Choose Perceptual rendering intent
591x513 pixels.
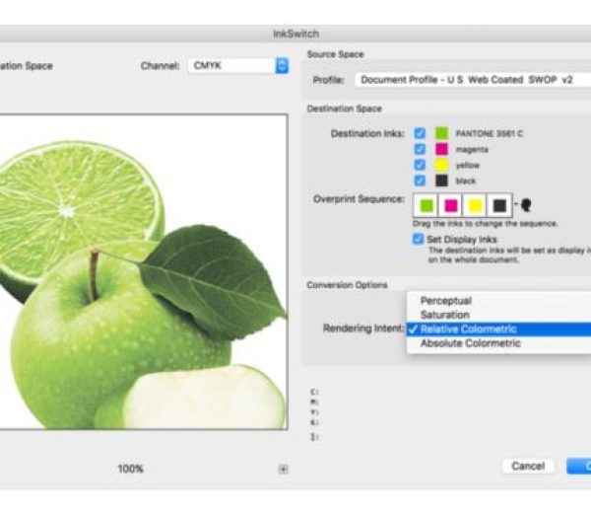coord(446,300)
